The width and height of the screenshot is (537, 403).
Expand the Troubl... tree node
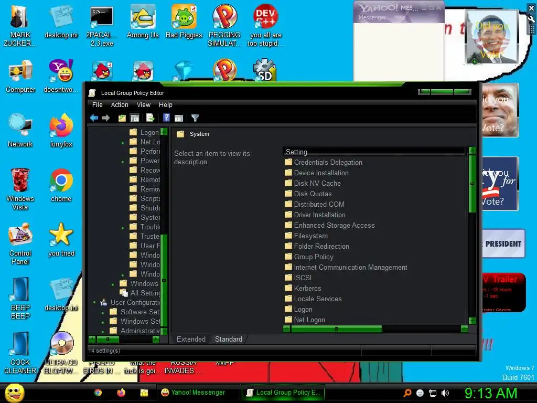click(x=123, y=228)
